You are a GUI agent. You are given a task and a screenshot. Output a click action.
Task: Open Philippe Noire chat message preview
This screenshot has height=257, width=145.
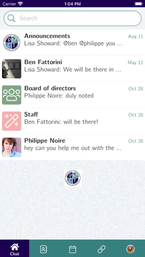pyautogui.click(x=73, y=148)
